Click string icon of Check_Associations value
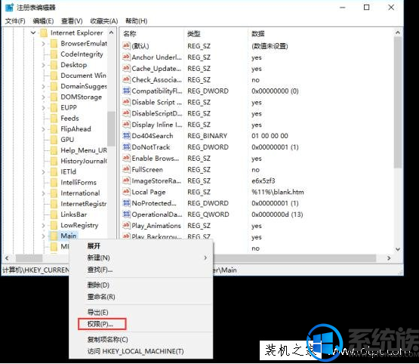 [x=126, y=79]
